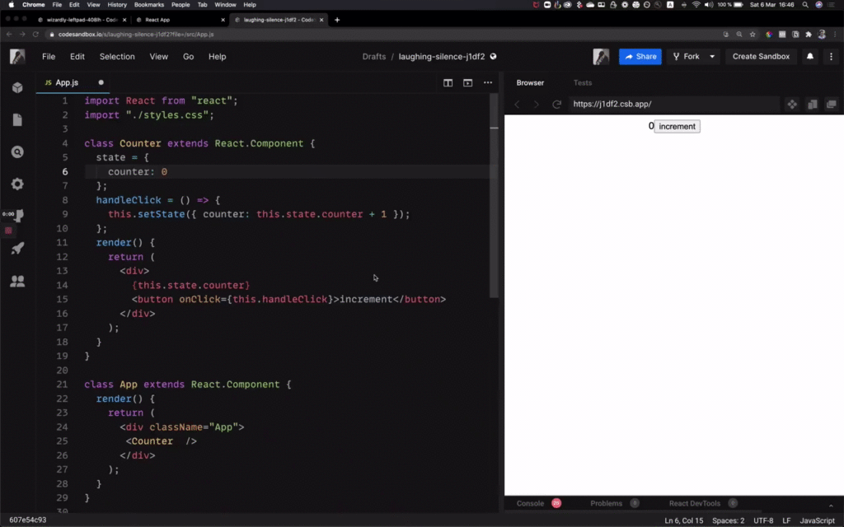Switch to wizardly-leftpad Chrome tab
The width and height of the screenshot is (844, 527).
click(82, 20)
